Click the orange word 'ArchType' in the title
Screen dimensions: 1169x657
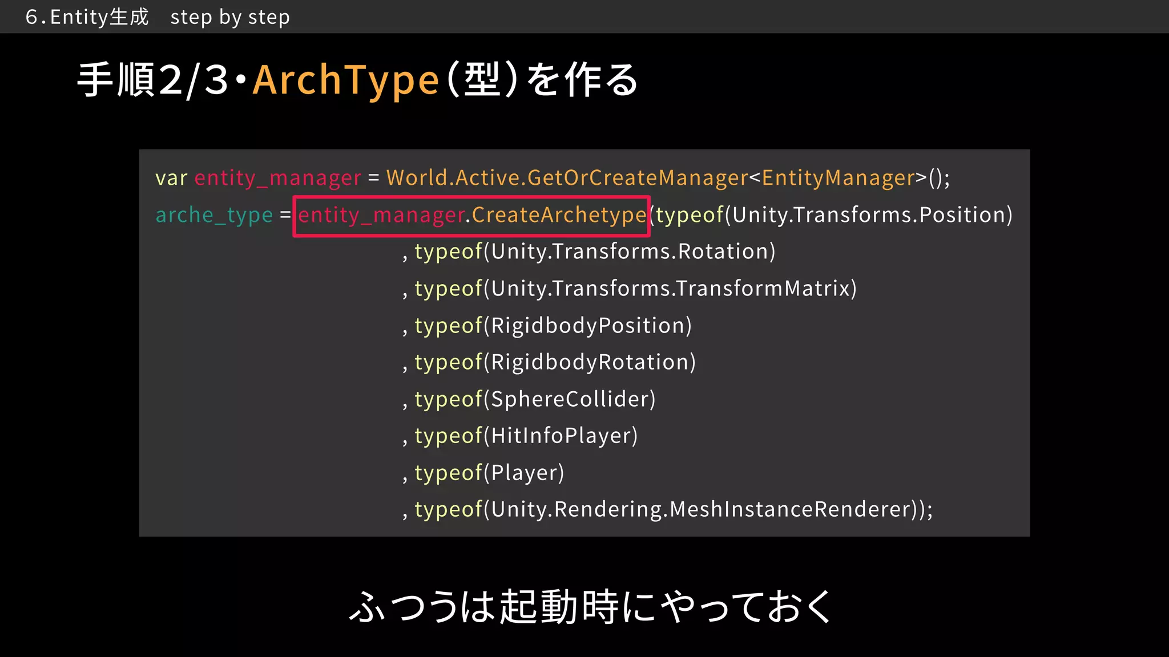[x=346, y=80]
